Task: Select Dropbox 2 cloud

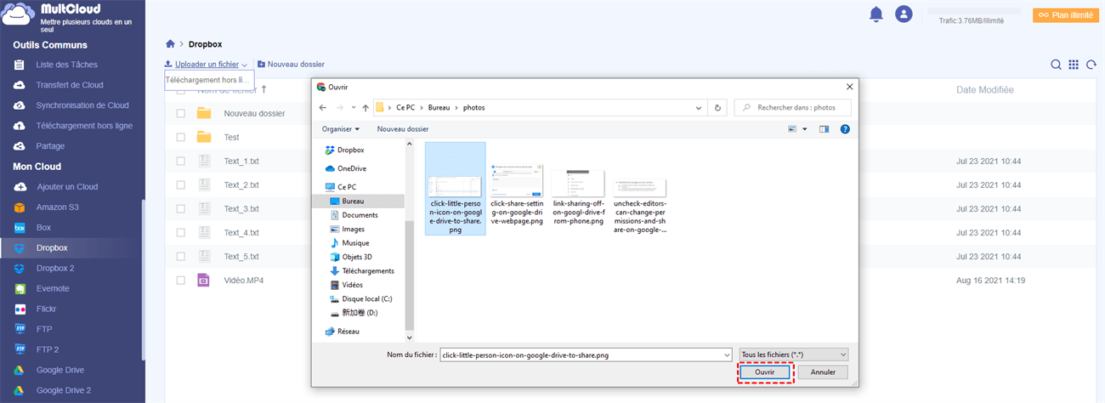Action: pyautogui.click(x=55, y=269)
